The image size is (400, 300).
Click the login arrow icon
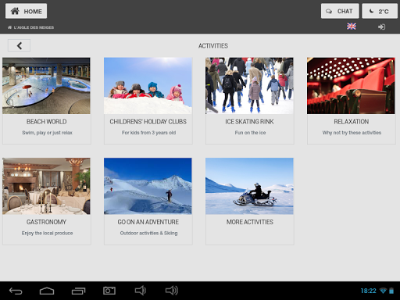[x=381, y=27]
